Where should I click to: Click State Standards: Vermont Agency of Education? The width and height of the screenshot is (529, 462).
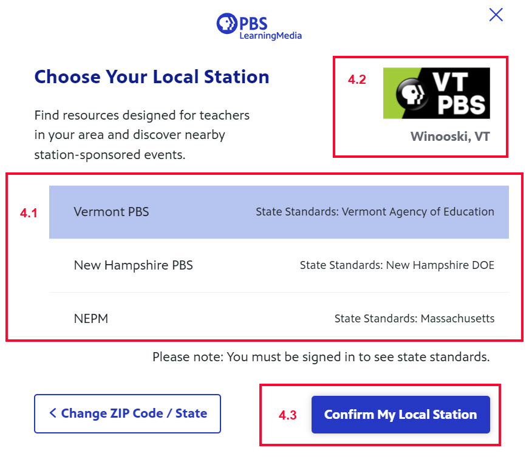375,212
